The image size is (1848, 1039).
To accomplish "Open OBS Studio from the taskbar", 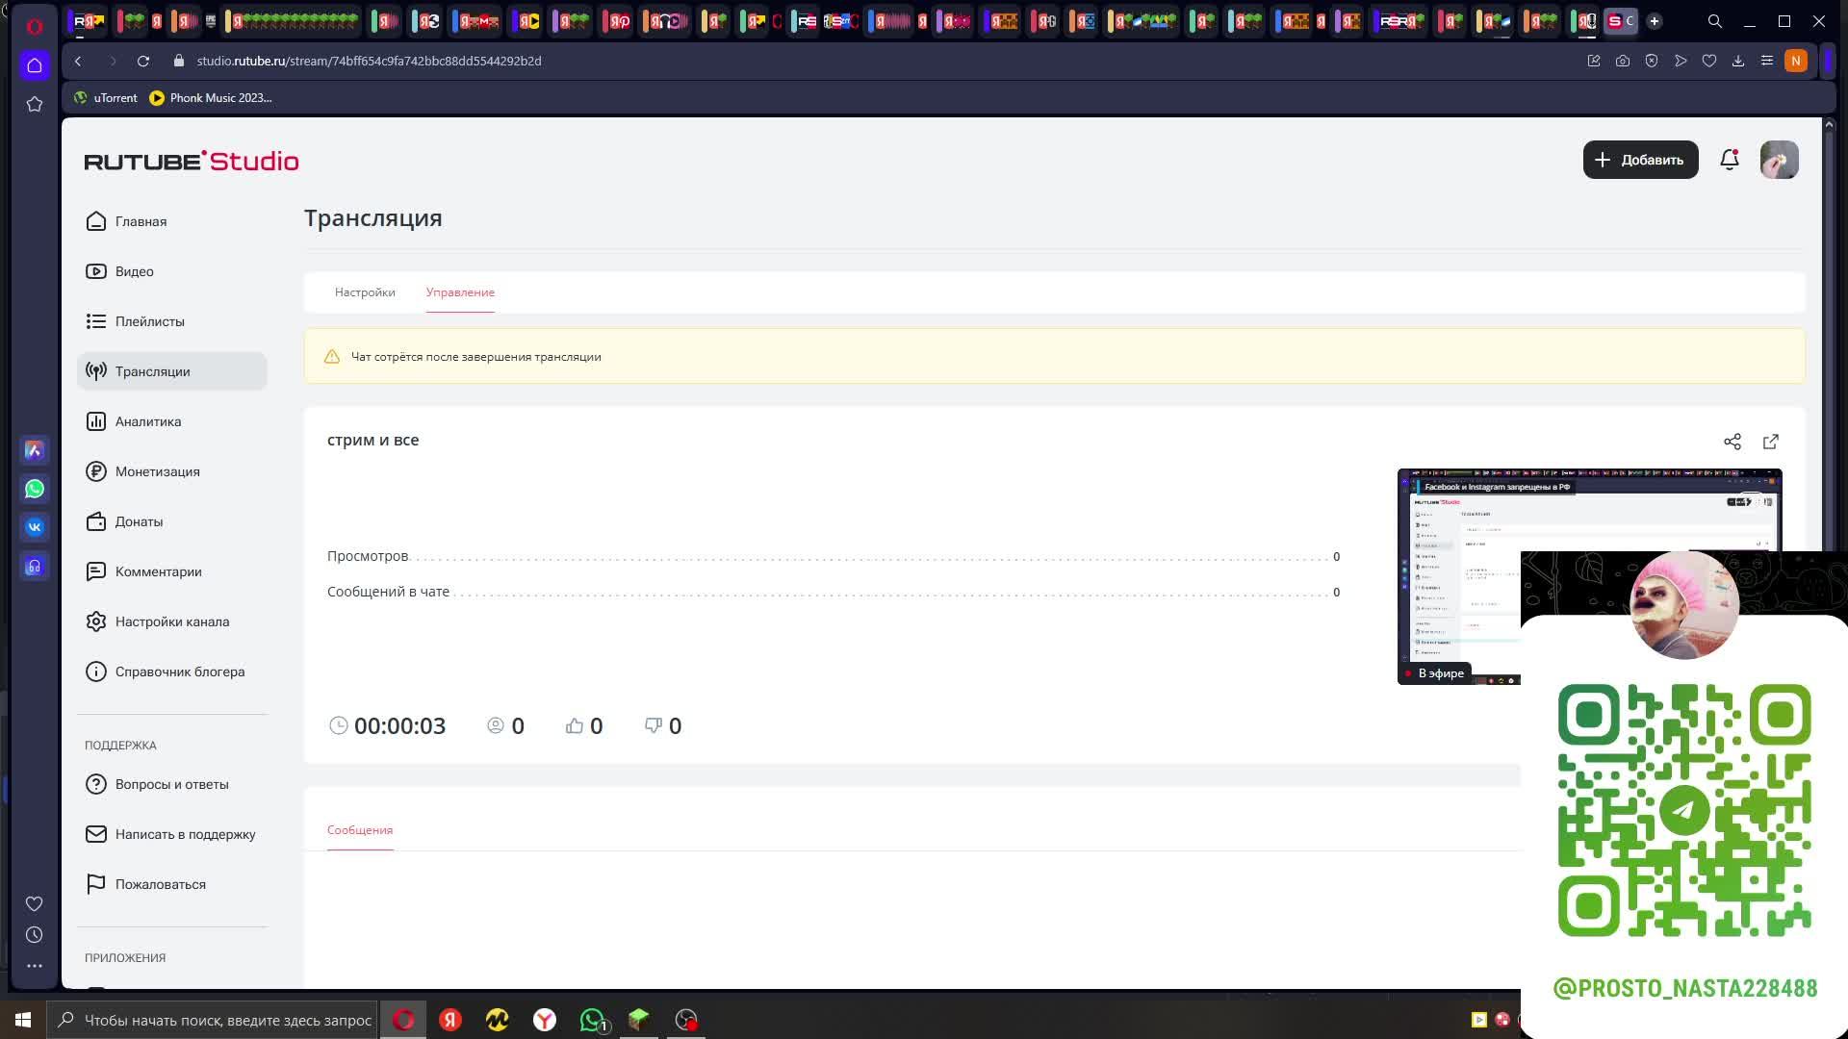I will pyautogui.click(x=686, y=1020).
